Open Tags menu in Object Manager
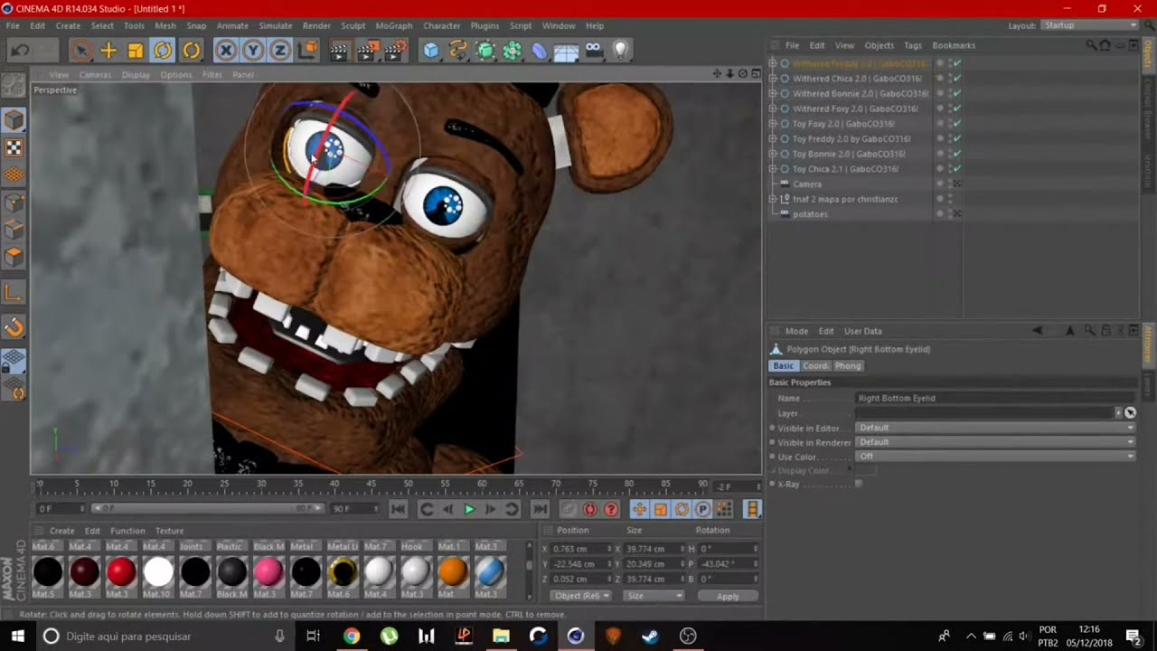Screen dimensions: 1157x651 (913, 45)
